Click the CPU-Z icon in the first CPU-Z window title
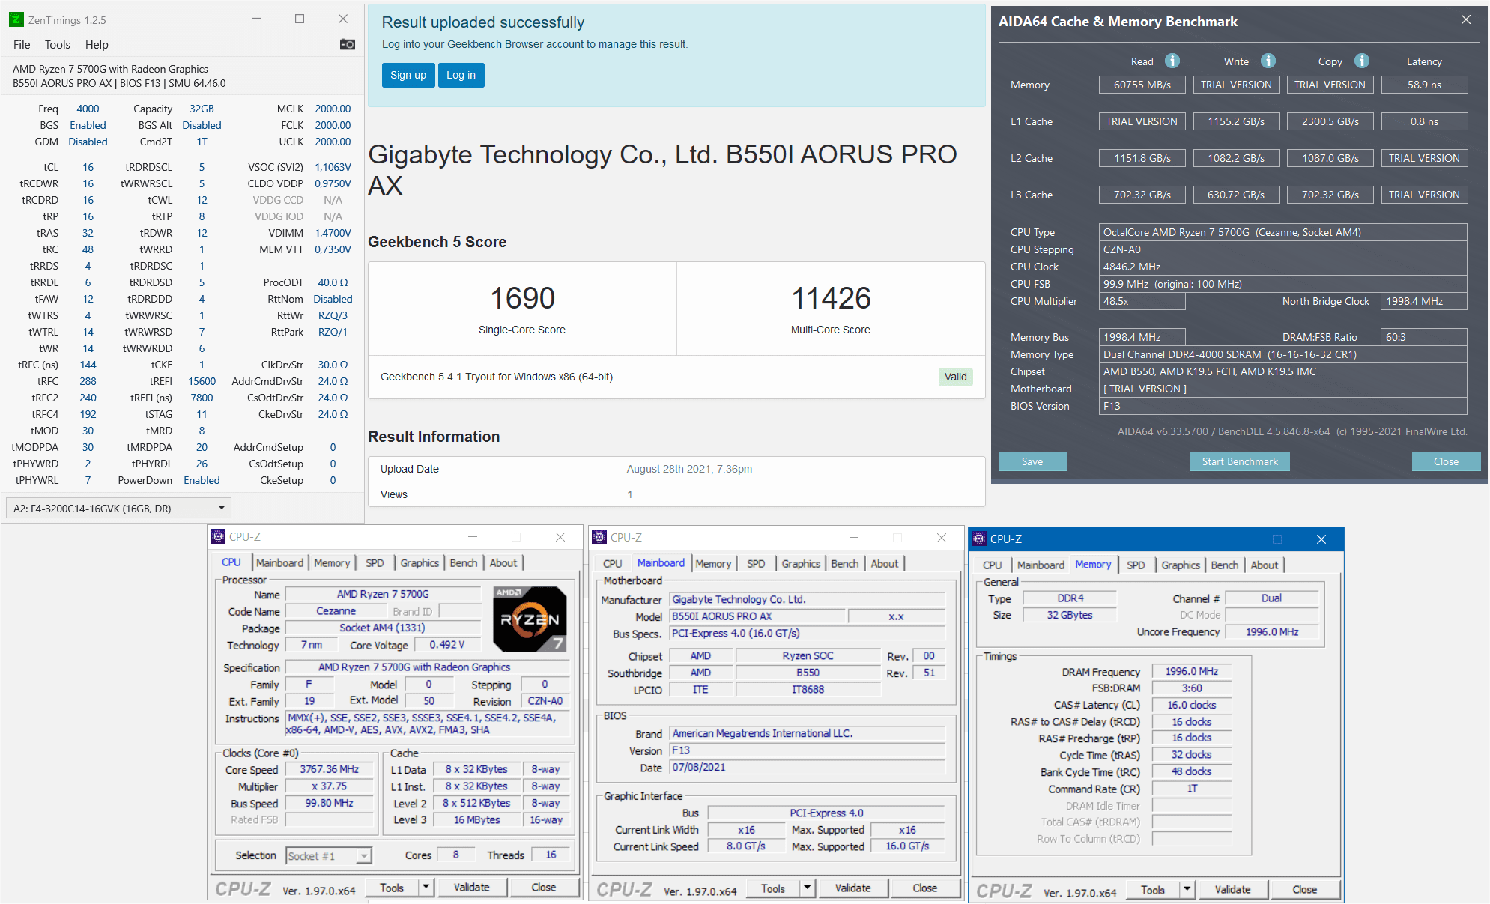The width and height of the screenshot is (1490, 904). click(x=218, y=536)
